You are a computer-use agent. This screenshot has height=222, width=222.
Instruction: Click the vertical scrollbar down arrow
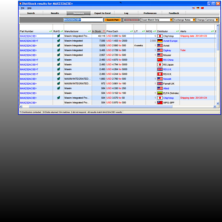(218, 103)
